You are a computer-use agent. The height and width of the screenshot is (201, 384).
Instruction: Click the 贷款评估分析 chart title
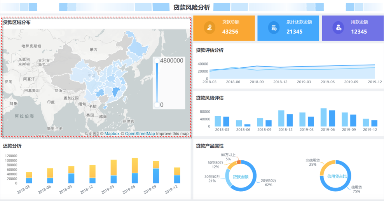pos(209,50)
